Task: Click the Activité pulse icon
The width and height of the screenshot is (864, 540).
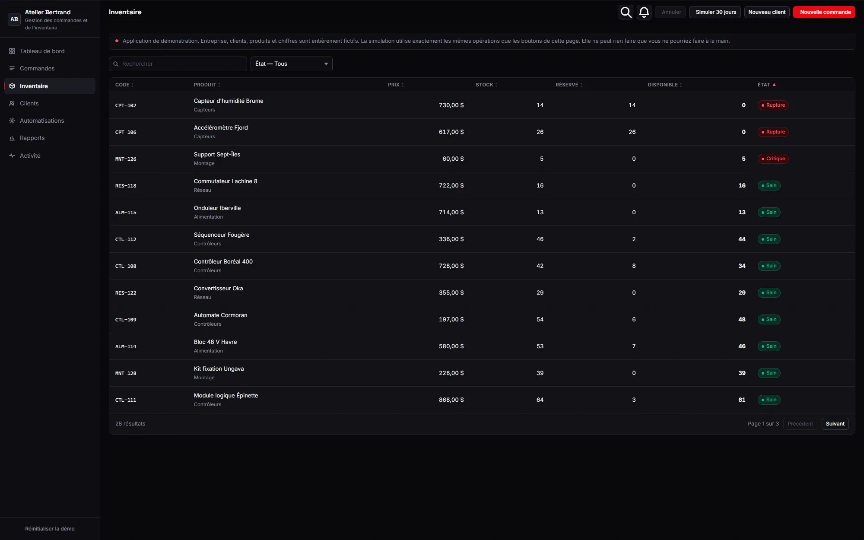Action: click(12, 156)
